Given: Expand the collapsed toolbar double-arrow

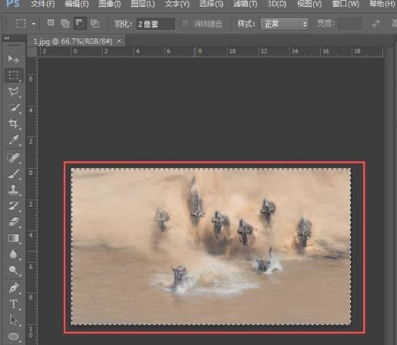Looking at the screenshot, I should (7, 38).
